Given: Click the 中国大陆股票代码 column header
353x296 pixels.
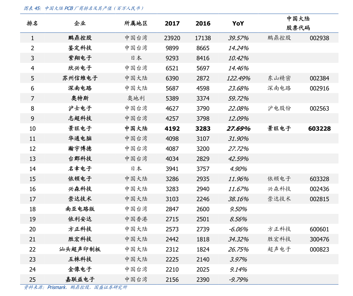Looking at the screenshot, I should 298,23.
